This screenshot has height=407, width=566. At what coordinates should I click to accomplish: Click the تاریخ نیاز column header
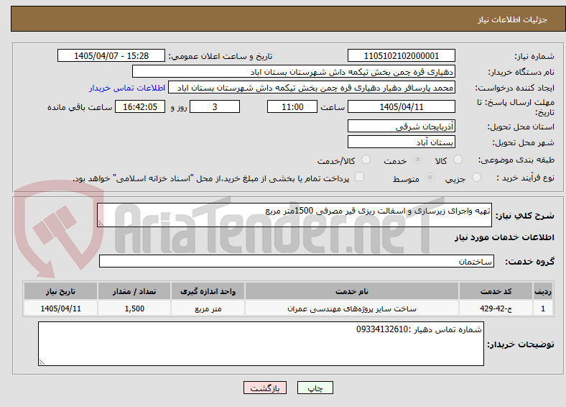pyautogui.click(x=60, y=291)
